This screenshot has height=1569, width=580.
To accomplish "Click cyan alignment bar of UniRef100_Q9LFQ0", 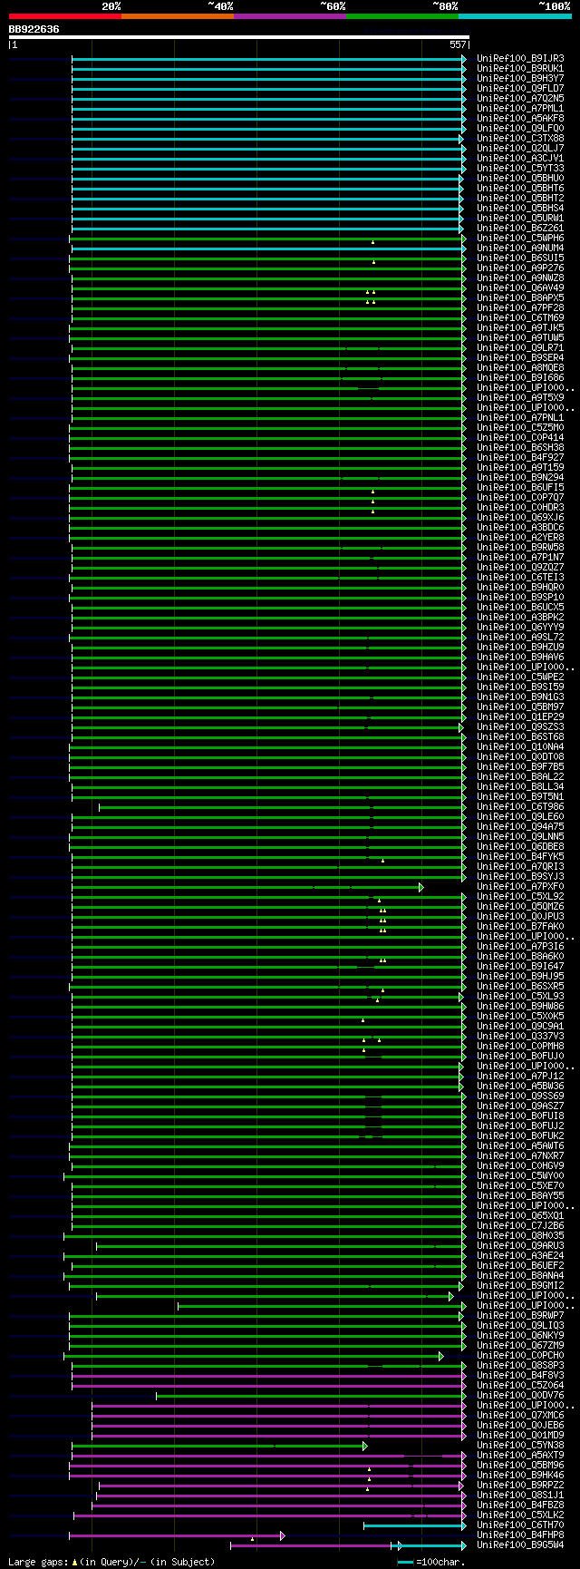I will 268,129.
